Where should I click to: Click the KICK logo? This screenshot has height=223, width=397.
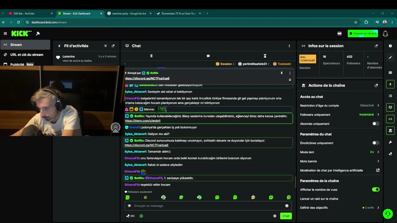click(21, 33)
